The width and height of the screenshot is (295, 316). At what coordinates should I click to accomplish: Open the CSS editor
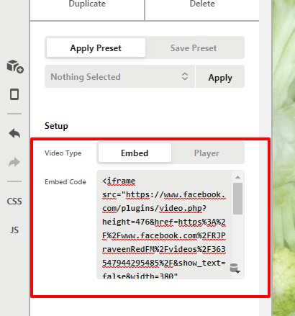(14, 202)
